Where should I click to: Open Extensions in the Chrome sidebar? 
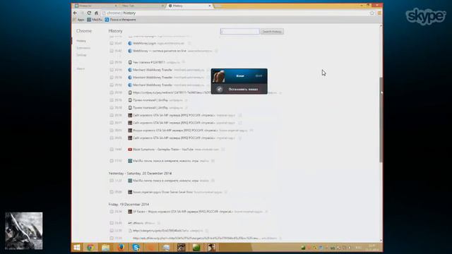83,48
